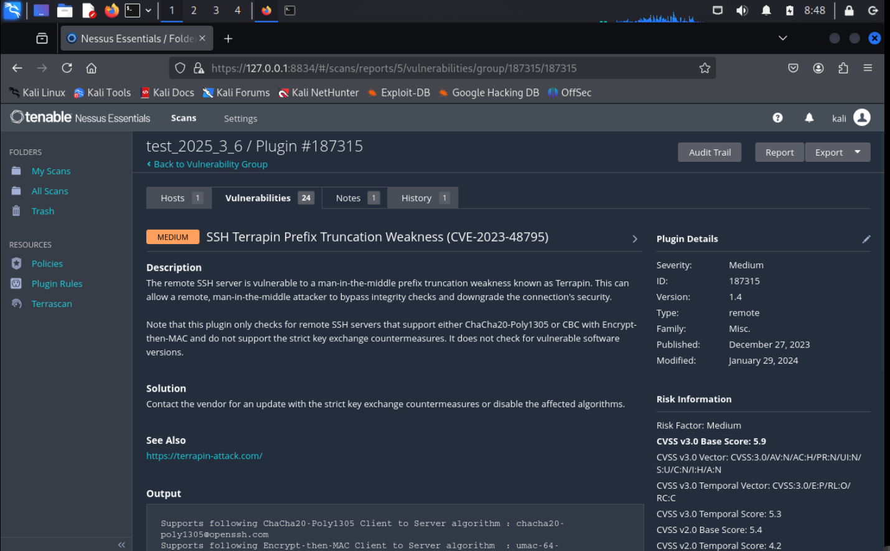Screen dimensions: 890x551
Task: Collapse the sidebar with the double chevron
Action: 121,544
